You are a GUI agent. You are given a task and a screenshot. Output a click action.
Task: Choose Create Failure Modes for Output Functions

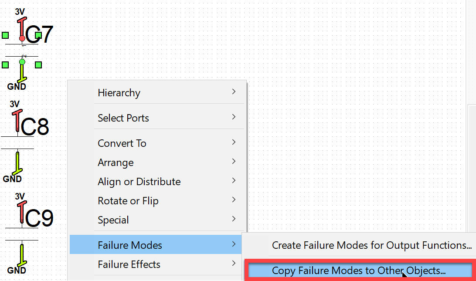(360, 245)
